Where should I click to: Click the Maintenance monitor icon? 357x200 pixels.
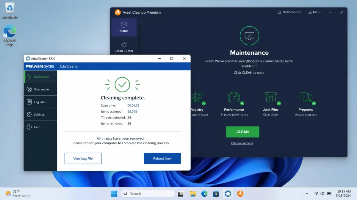point(249,36)
